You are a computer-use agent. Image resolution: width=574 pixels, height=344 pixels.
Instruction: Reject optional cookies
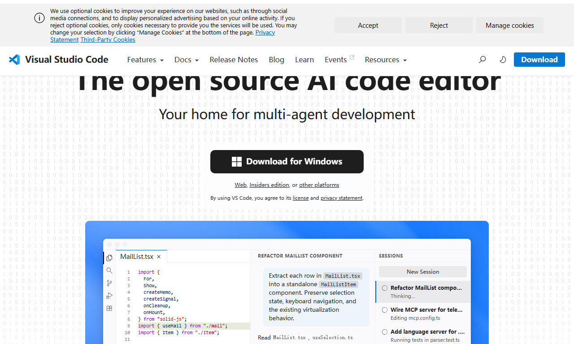(439, 25)
